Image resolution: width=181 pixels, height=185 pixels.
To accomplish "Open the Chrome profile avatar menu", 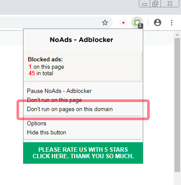I will pos(158,22).
